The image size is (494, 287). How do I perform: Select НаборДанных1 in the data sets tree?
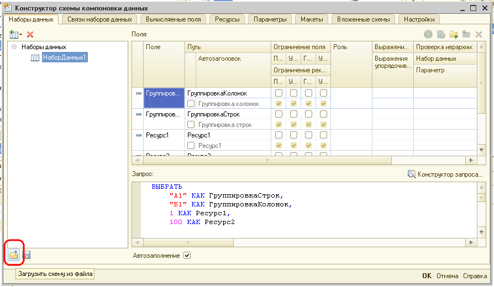pyautogui.click(x=65, y=57)
